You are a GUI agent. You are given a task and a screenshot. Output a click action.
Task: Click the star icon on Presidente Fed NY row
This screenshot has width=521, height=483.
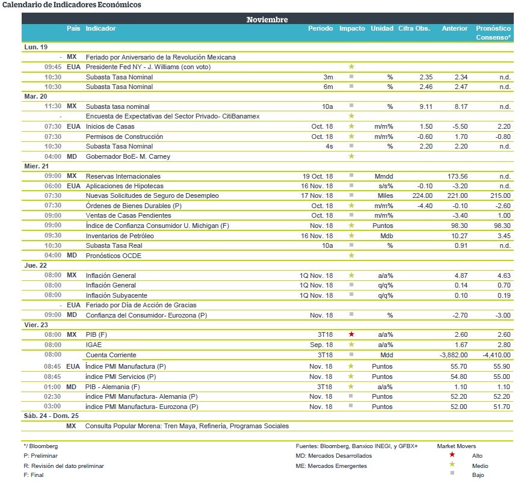pyautogui.click(x=351, y=66)
